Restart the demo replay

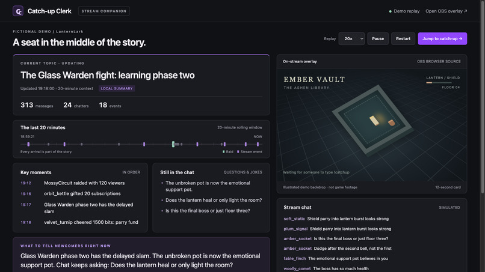(x=403, y=38)
